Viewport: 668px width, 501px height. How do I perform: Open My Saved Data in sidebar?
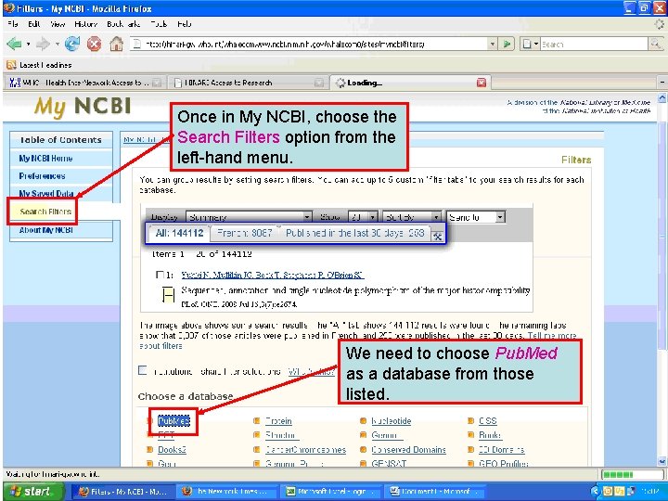(x=46, y=193)
